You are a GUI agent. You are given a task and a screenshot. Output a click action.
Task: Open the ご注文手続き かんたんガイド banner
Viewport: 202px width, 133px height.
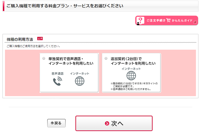(x=167, y=21)
